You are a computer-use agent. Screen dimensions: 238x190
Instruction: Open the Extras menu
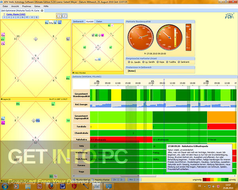pyautogui.click(x=37, y=6)
